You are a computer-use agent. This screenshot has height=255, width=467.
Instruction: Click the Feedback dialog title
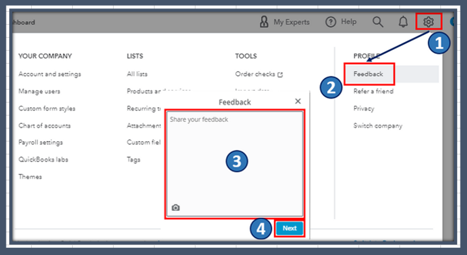[x=234, y=102]
